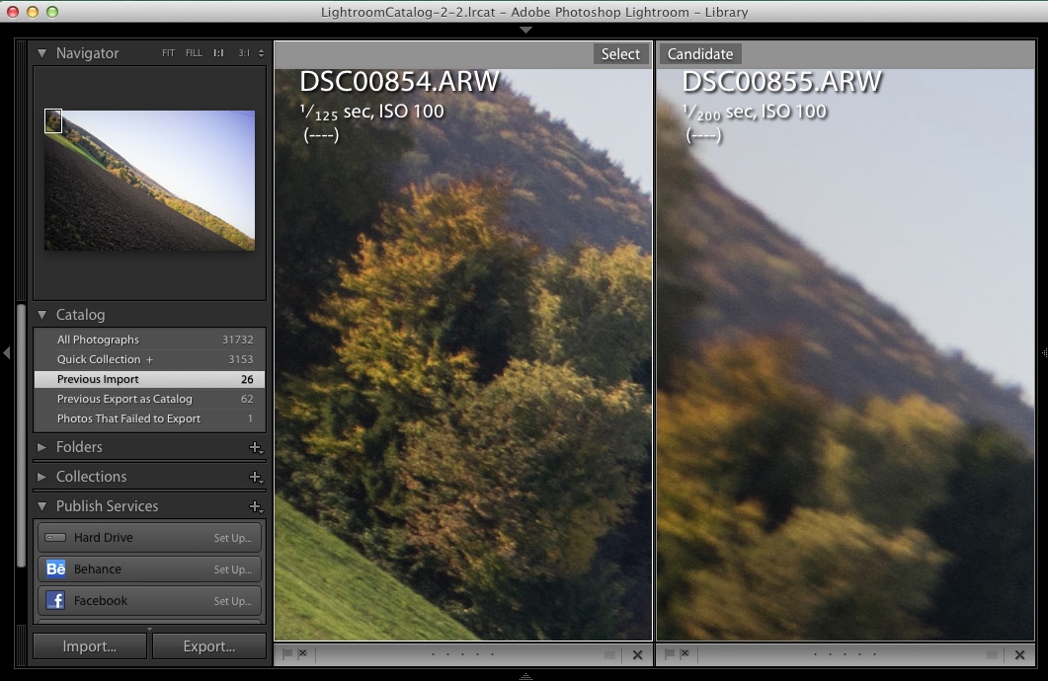Click the Collections panel plus icon
Image resolution: width=1048 pixels, height=681 pixels.
tap(255, 477)
